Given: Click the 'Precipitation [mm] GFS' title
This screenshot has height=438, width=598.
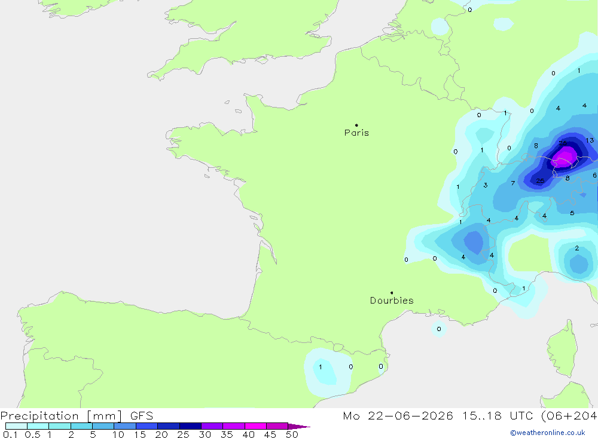Looking at the screenshot, I should point(77,415).
